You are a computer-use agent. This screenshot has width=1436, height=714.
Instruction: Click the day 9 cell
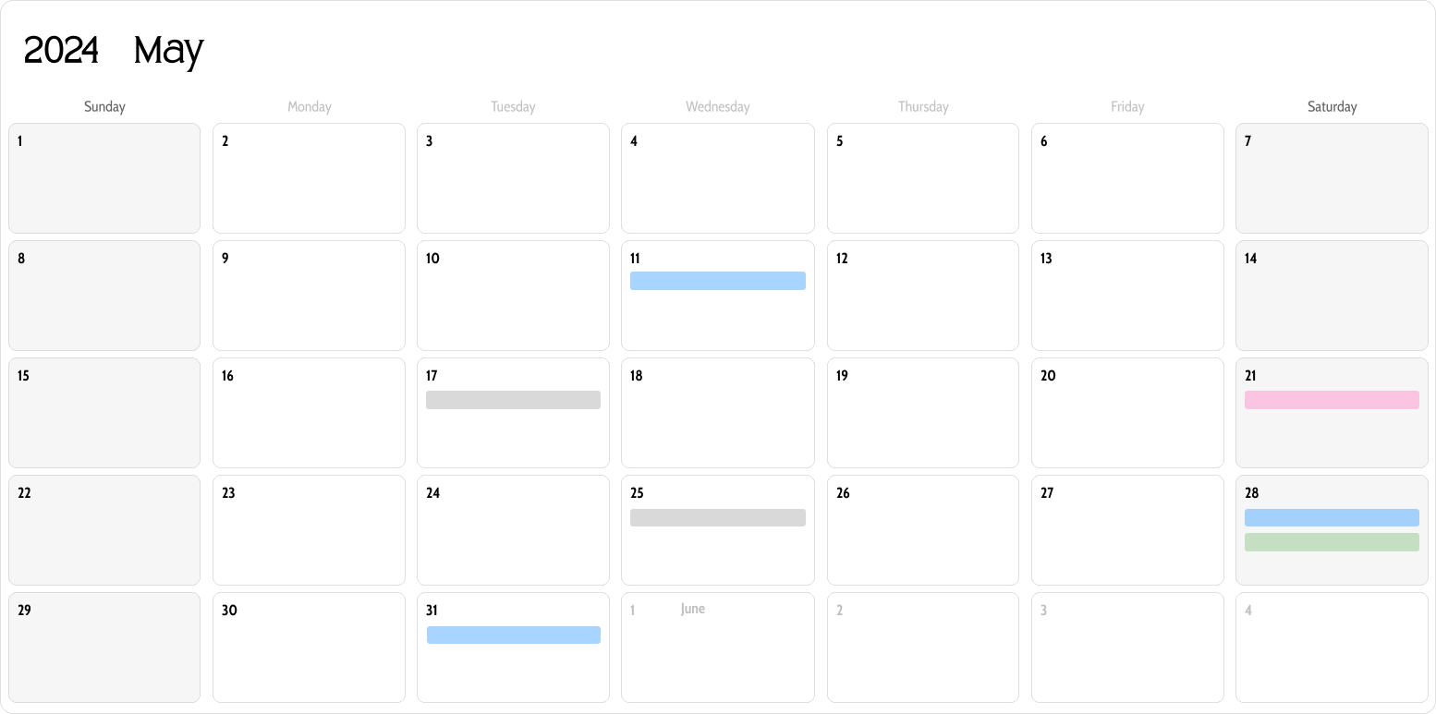[x=309, y=296]
